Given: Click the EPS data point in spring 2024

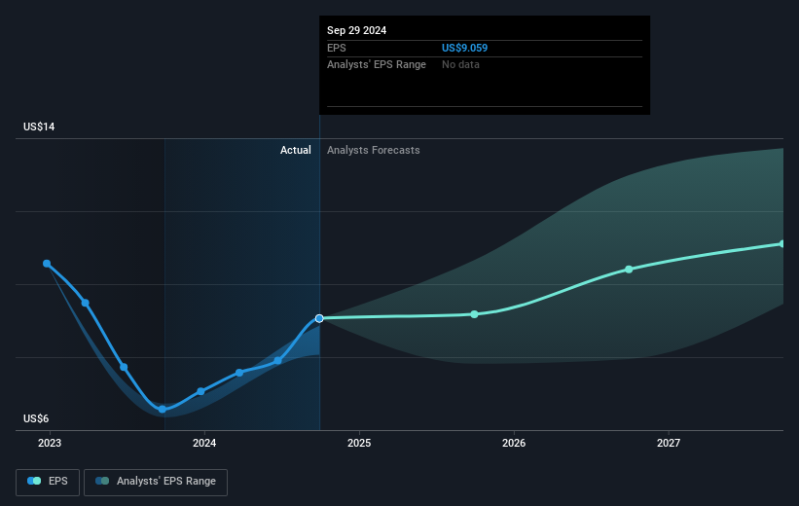Looking at the screenshot, I should [x=239, y=373].
